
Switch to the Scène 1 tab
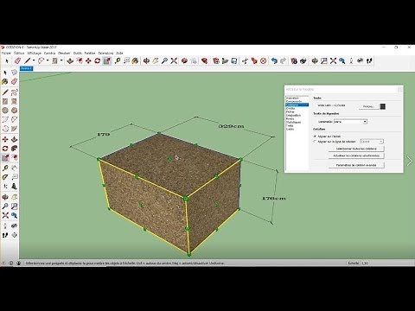[x=26, y=68]
